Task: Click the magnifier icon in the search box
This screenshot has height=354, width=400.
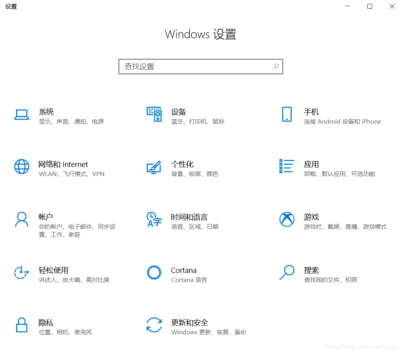Action: click(275, 67)
